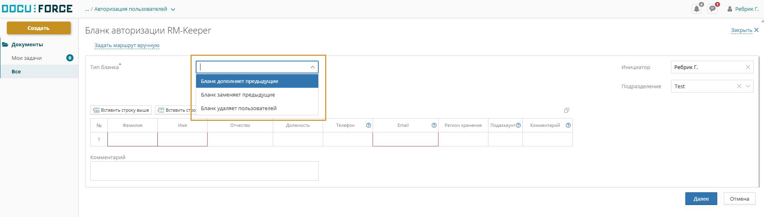Image resolution: width=764 pixels, height=217 pixels.
Task: Click the table Комментарий cell in row 1
Action: [x=548, y=139]
